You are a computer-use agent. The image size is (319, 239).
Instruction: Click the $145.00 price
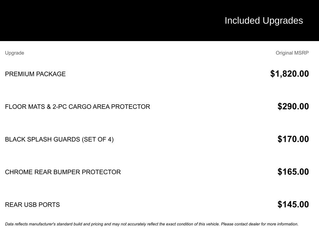click(293, 204)
